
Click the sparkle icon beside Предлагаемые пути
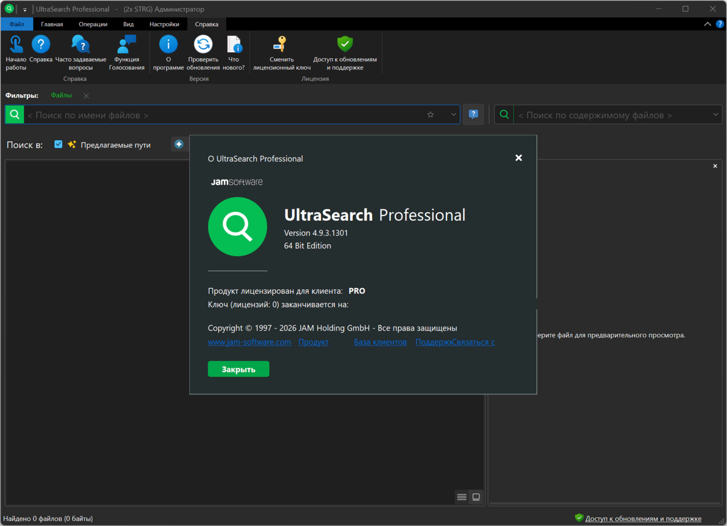72,144
